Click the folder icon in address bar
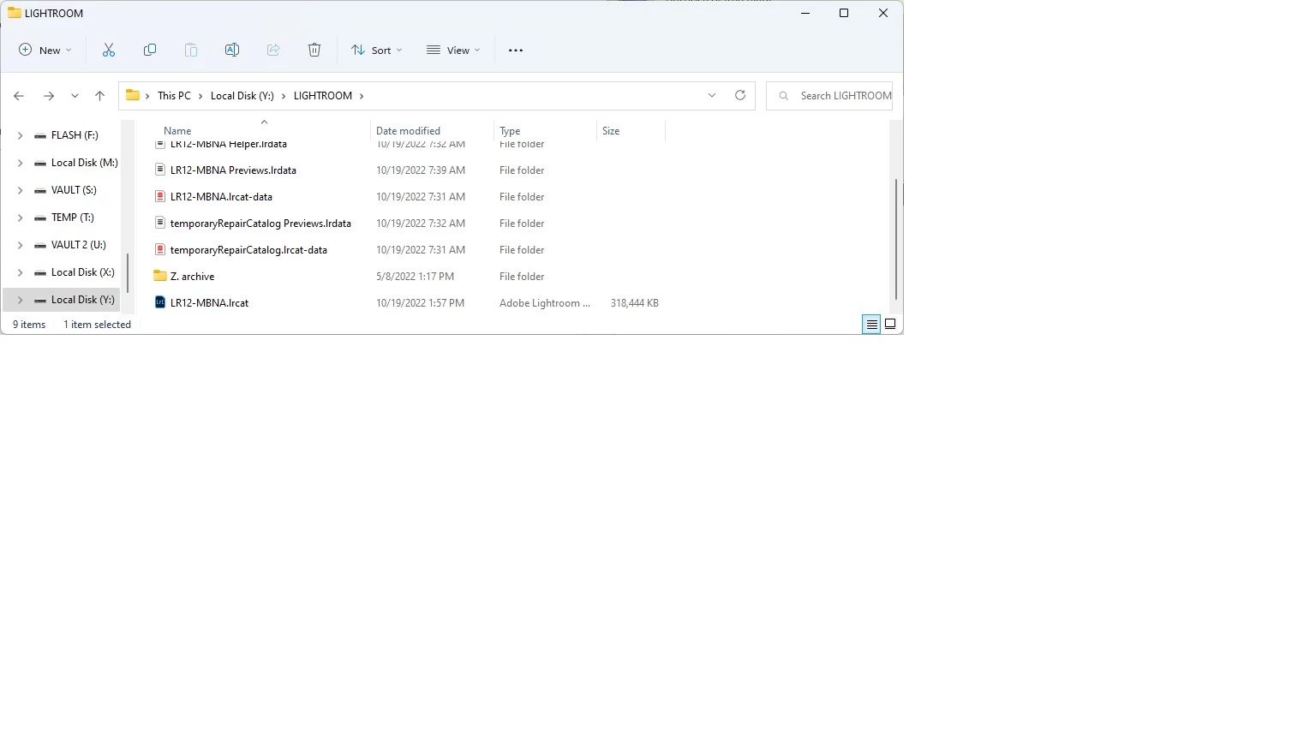The width and height of the screenshot is (1316, 740). [133, 95]
